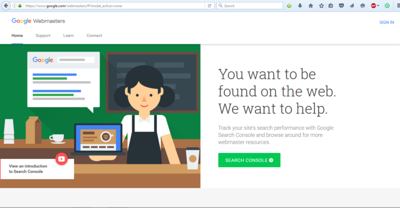Click the 'You want to be found' headline
The width and height of the screenshot is (400, 208).
(x=277, y=91)
